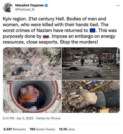This screenshot has width=123, height=134.
Task: Open the display name Михайло Подоляк
Action: tap(29, 5)
